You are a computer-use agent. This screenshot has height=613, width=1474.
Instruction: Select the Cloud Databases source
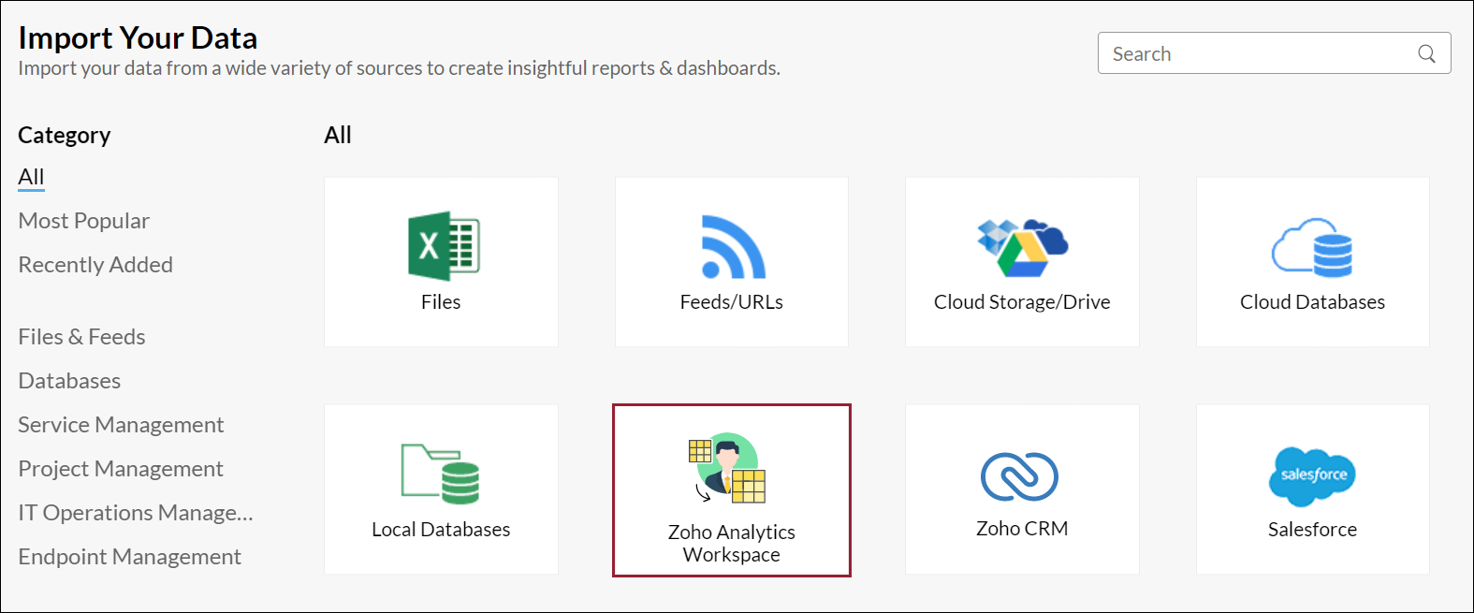click(x=1312, y=262)
